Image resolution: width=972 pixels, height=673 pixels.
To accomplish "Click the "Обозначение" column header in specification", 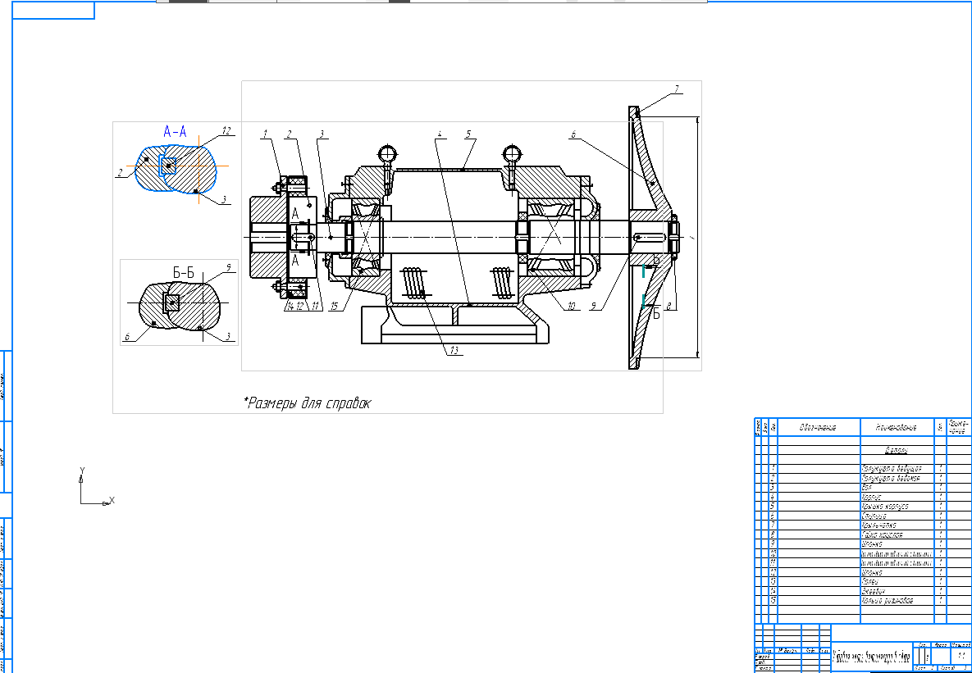I will (x=818, y=427).
